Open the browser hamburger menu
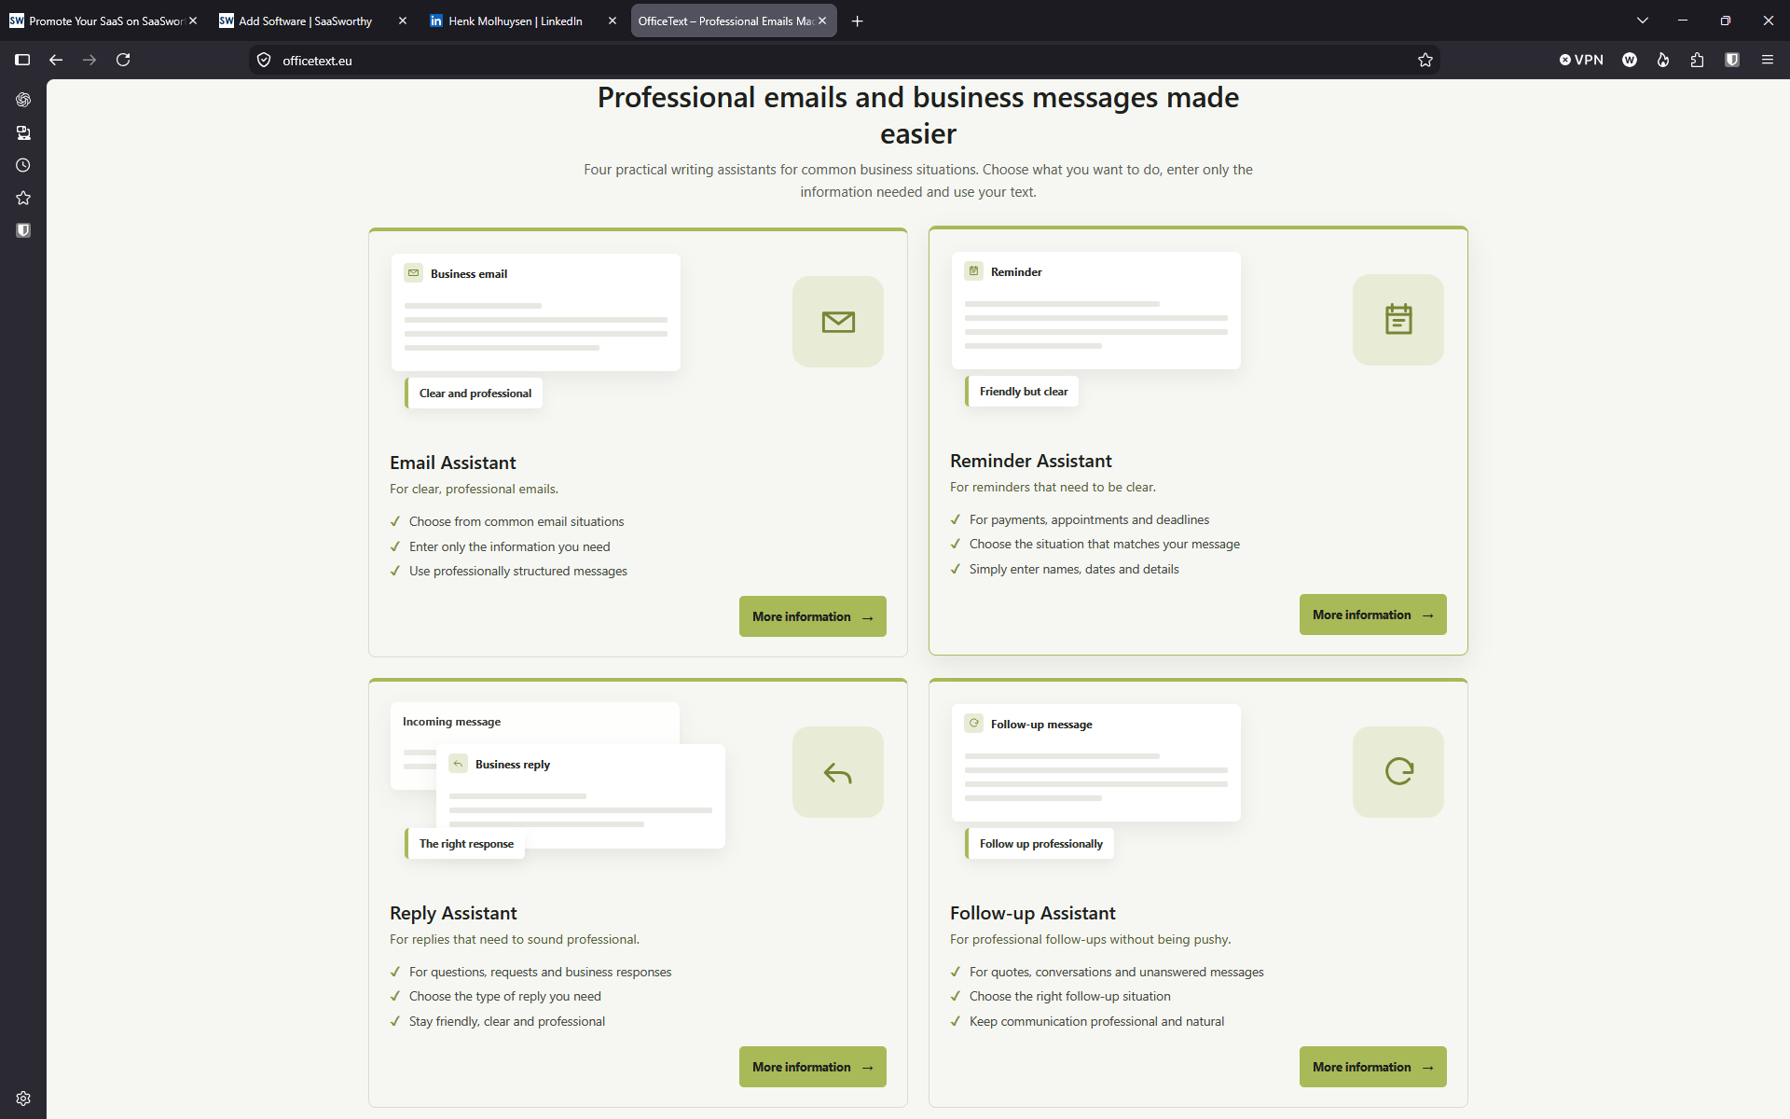The image size is (1790, 1119). pos(1767,60)
